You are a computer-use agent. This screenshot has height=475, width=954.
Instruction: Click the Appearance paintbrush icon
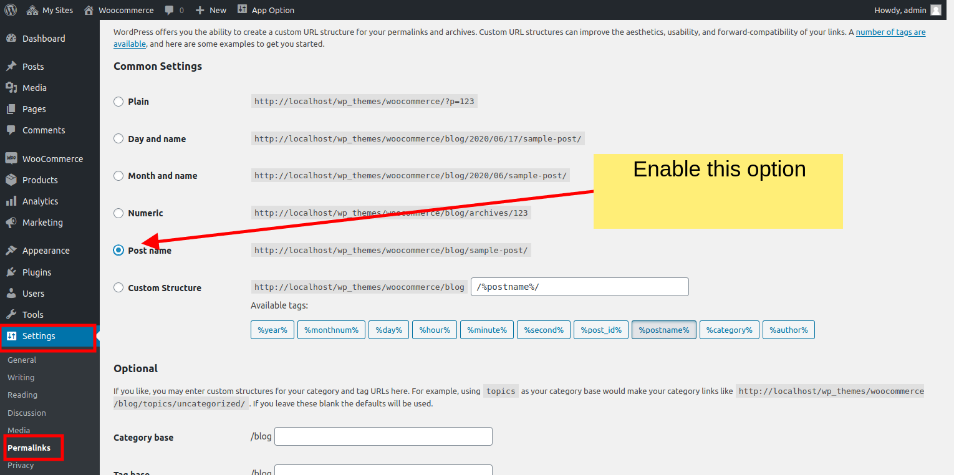[11, 250]
